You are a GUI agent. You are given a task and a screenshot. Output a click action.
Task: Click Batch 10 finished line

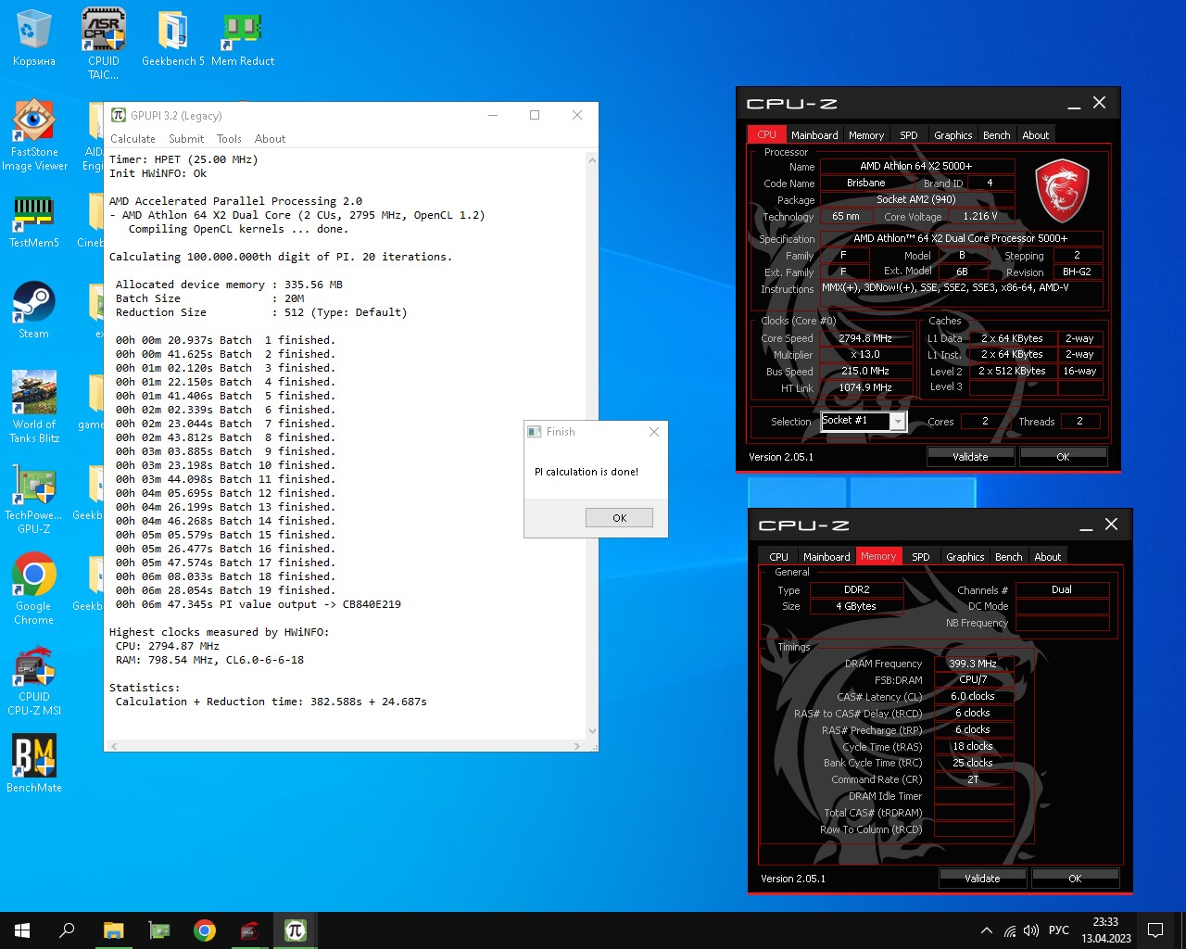coord(225,465)
